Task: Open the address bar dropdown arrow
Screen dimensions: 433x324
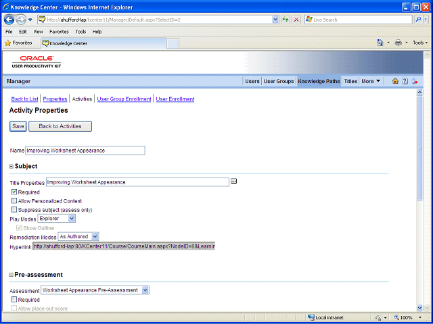Action: [x=275, y=20]
